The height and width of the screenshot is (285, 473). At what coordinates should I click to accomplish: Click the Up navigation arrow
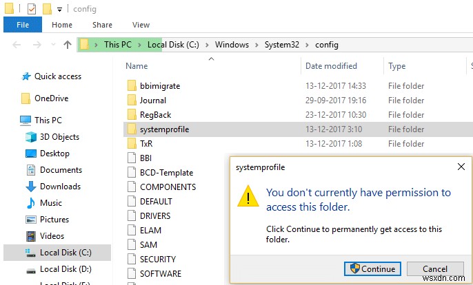(67, 45)
